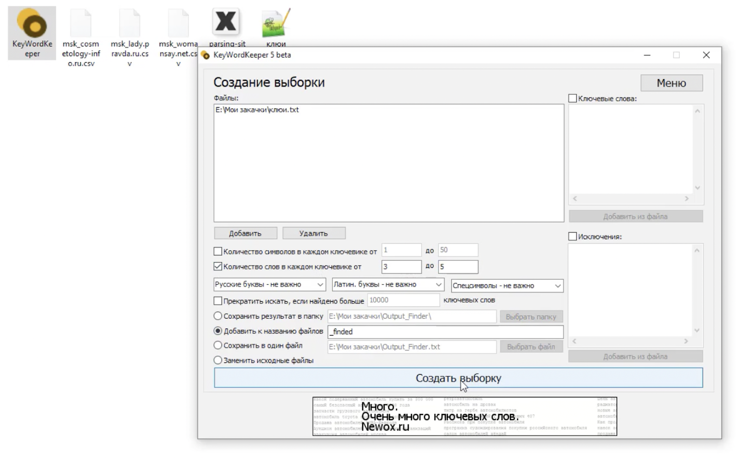
Task: Click the Output_Finder folder path field
Action: pyautogui.click(x=412, y=317)
